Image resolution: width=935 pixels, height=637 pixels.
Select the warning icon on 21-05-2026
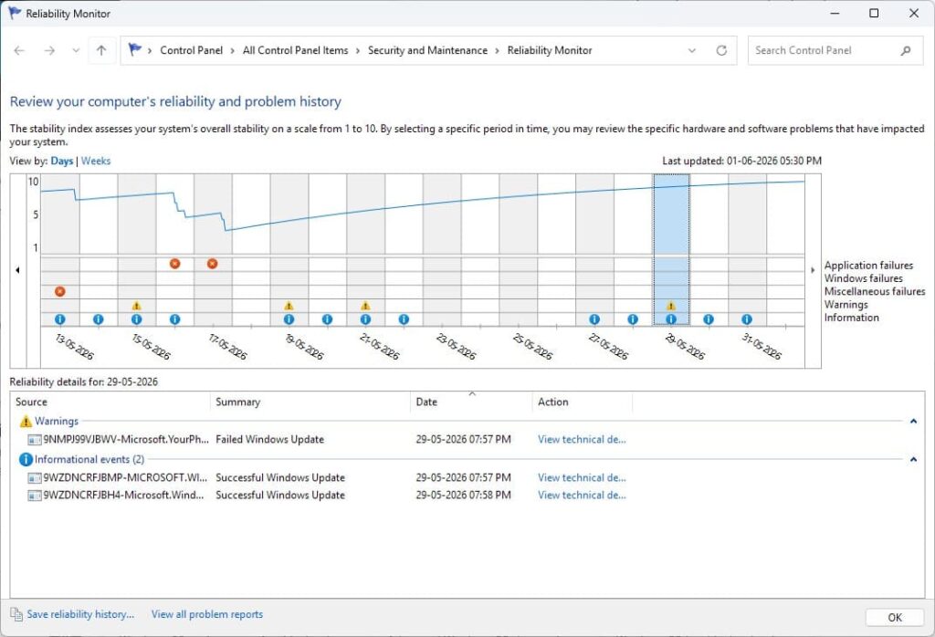(365, 306)
